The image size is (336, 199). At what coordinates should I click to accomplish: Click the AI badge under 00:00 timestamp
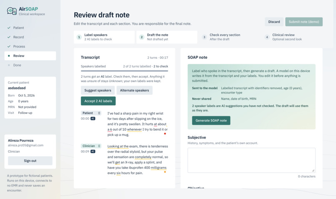click(x=93, y=118)
